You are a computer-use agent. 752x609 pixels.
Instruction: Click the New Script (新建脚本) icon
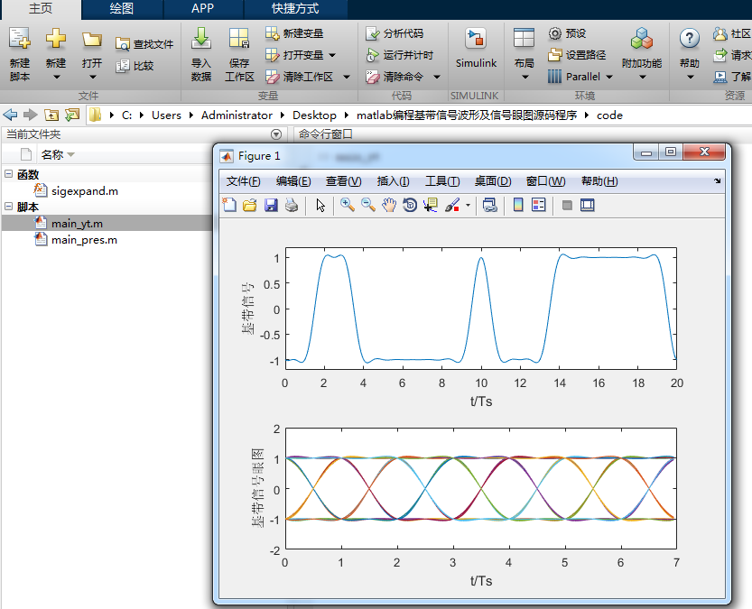[x=20, y=40]
